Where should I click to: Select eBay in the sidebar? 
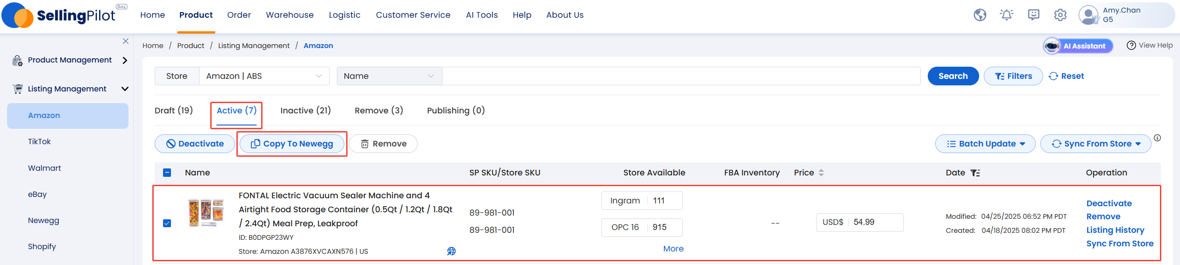[37, 194]
